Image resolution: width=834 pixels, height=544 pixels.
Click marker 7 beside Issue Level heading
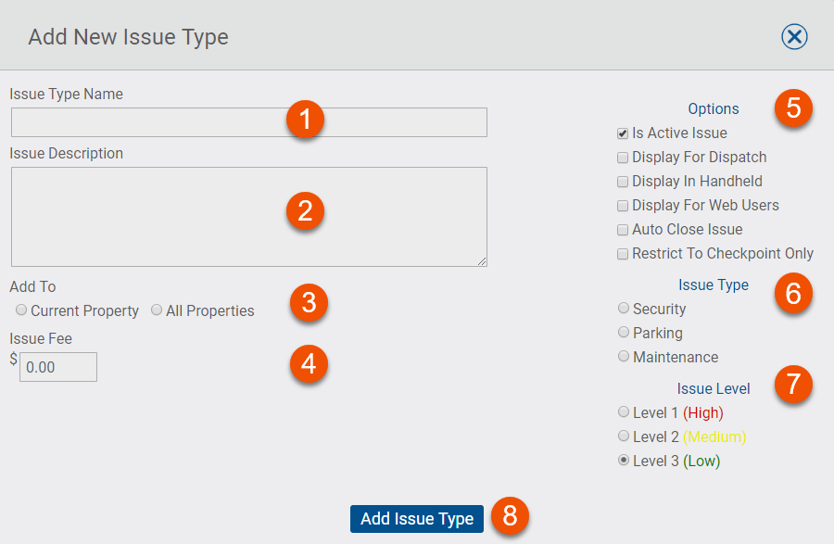[x=793, y=386]
